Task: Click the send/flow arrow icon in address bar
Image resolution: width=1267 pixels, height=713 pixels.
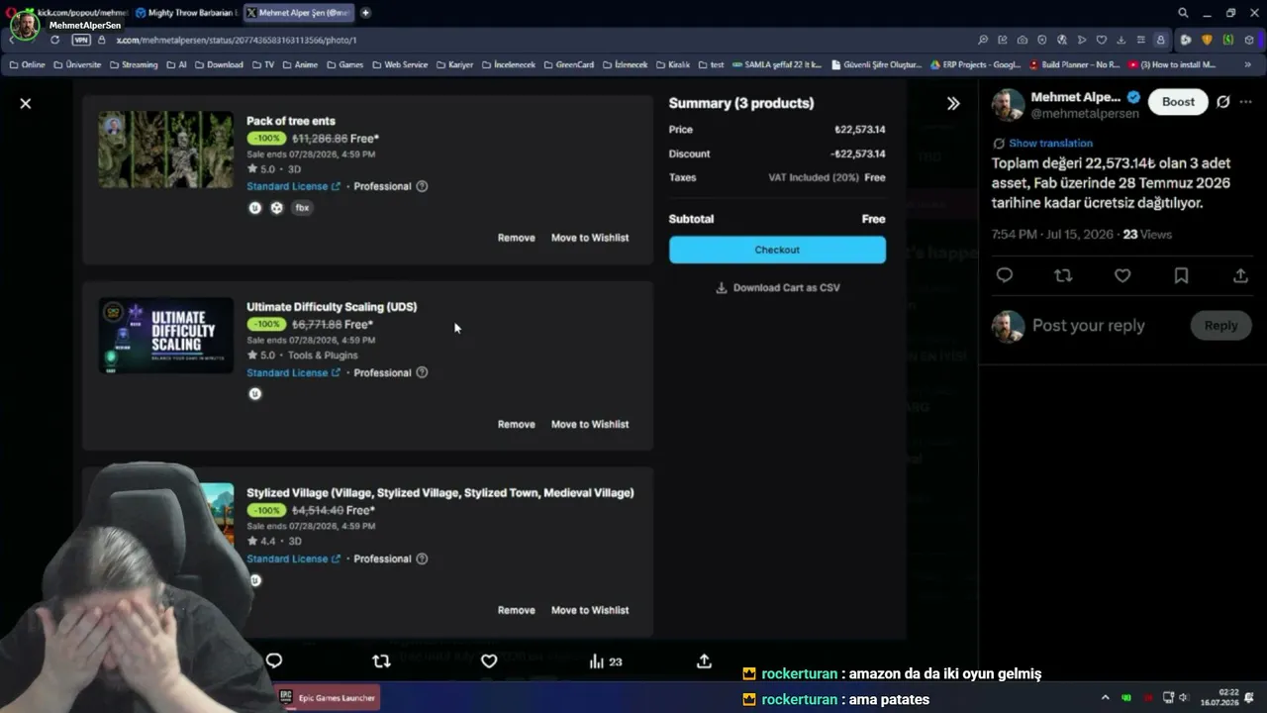Action: coord(1081,40)
